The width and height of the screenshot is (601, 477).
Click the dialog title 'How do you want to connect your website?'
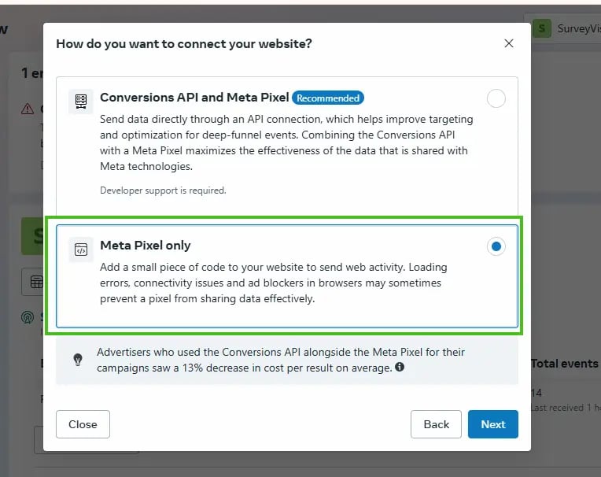click(184, 44)
